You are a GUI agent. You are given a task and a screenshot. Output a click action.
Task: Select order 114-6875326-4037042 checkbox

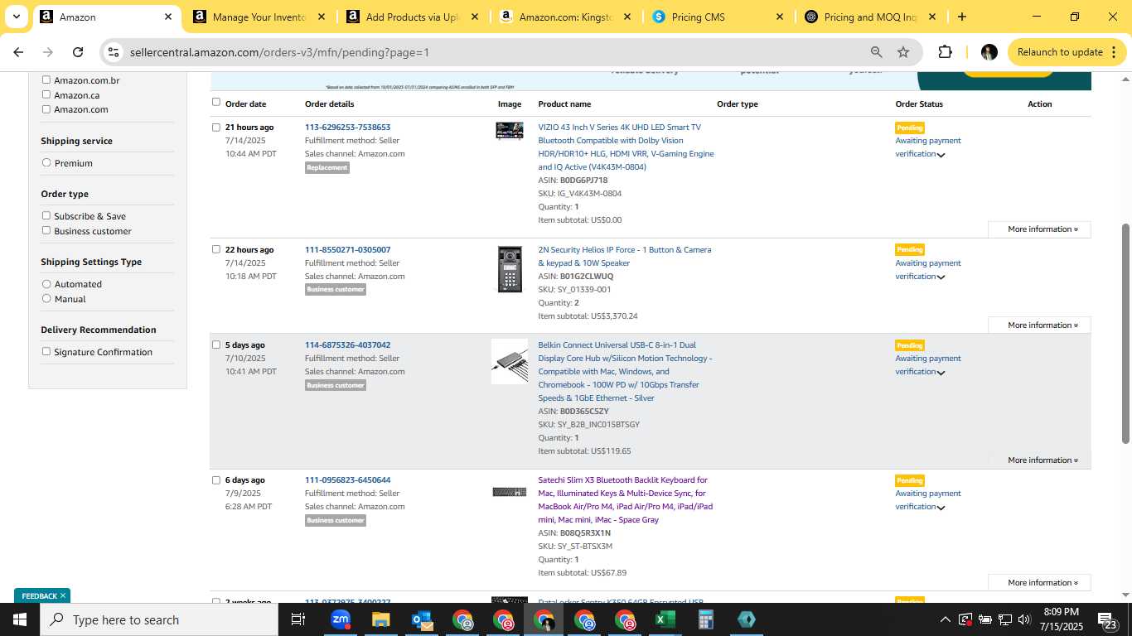(x=216, y=344)
